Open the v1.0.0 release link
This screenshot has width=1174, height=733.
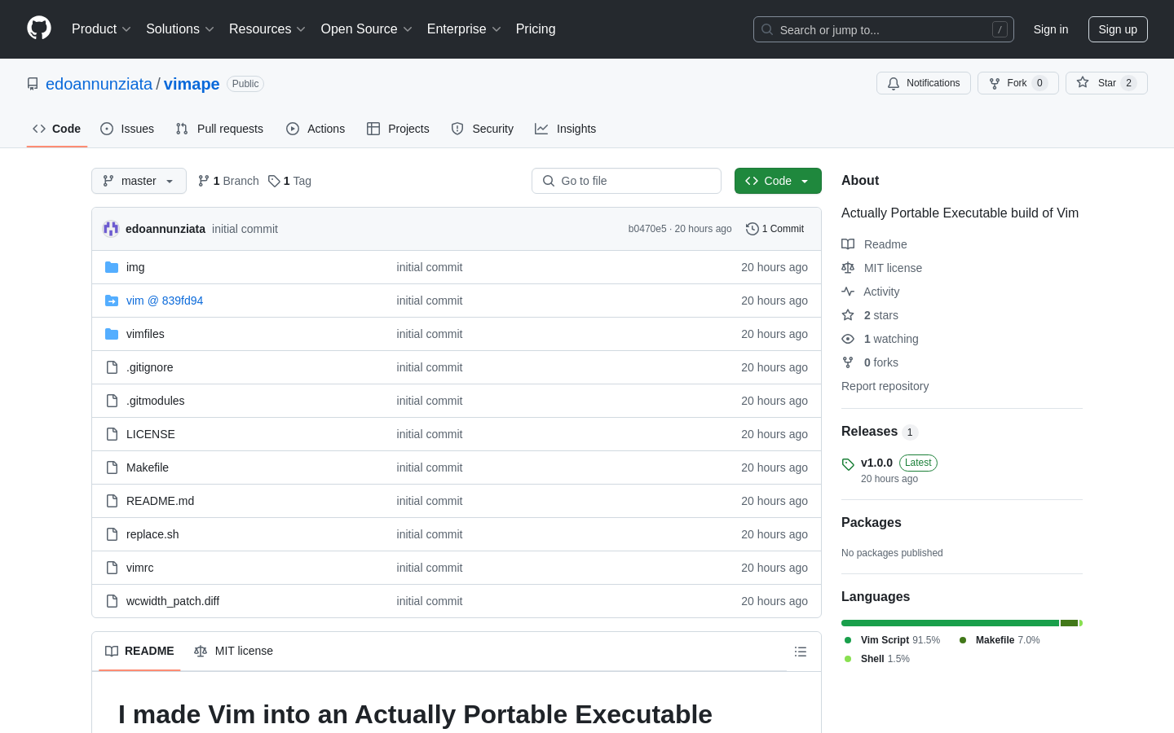[876, 463]
